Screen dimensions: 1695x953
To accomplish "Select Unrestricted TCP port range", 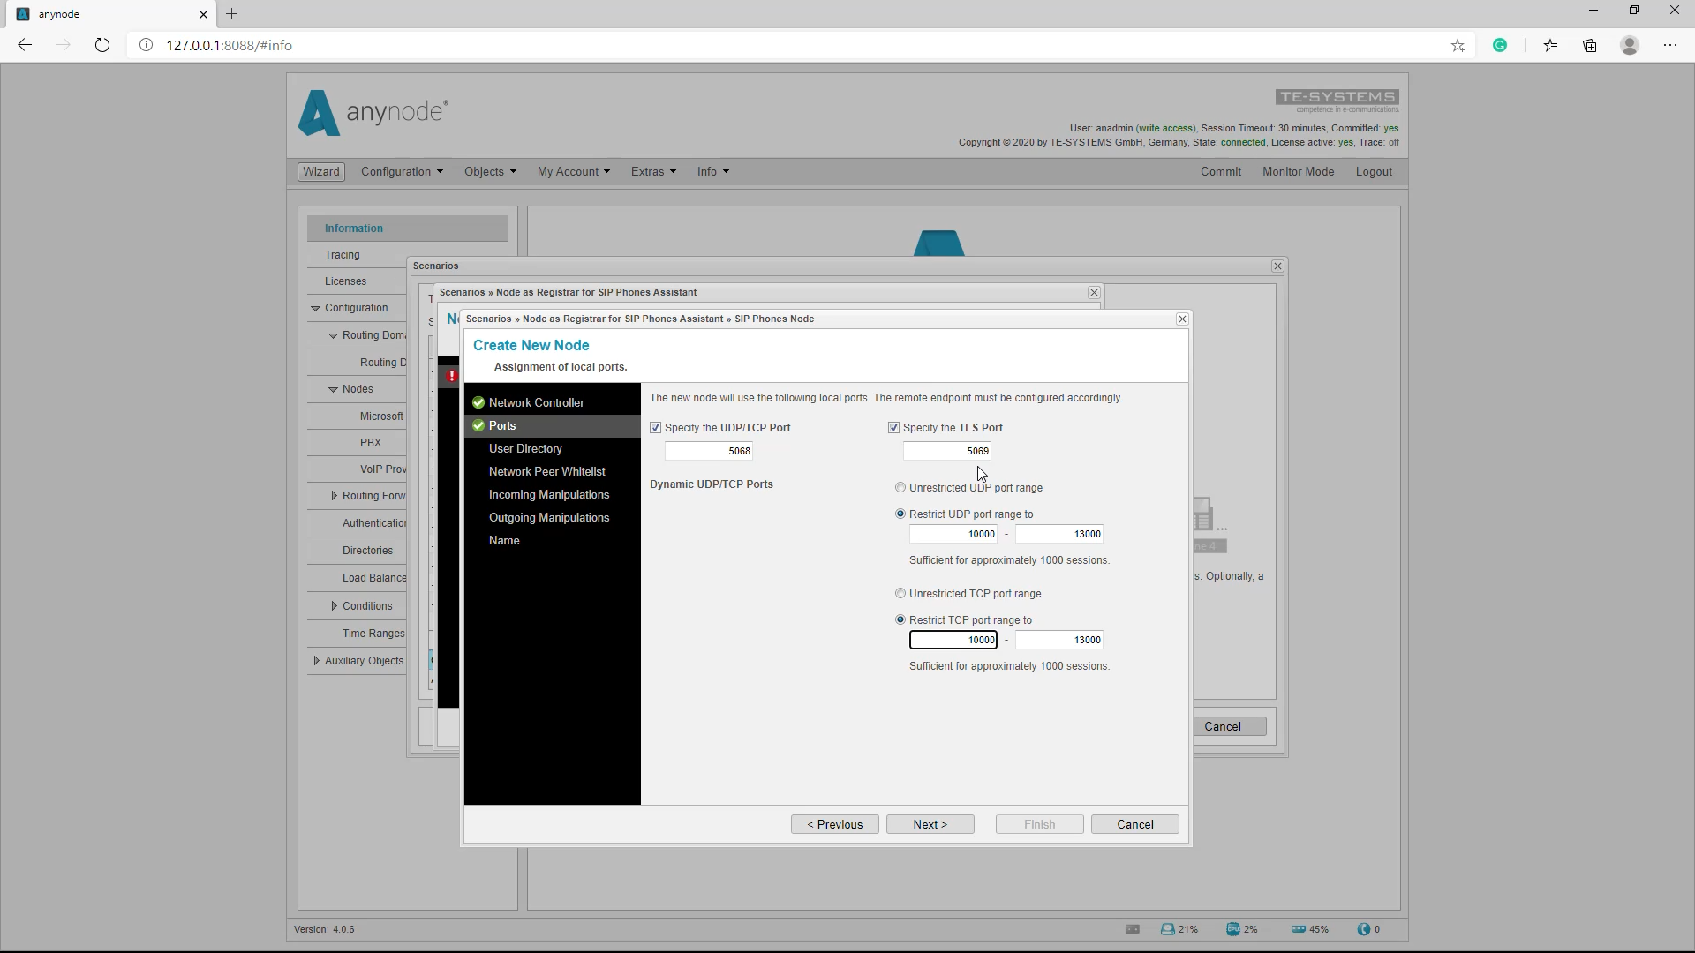I will (x=900, y=593).
